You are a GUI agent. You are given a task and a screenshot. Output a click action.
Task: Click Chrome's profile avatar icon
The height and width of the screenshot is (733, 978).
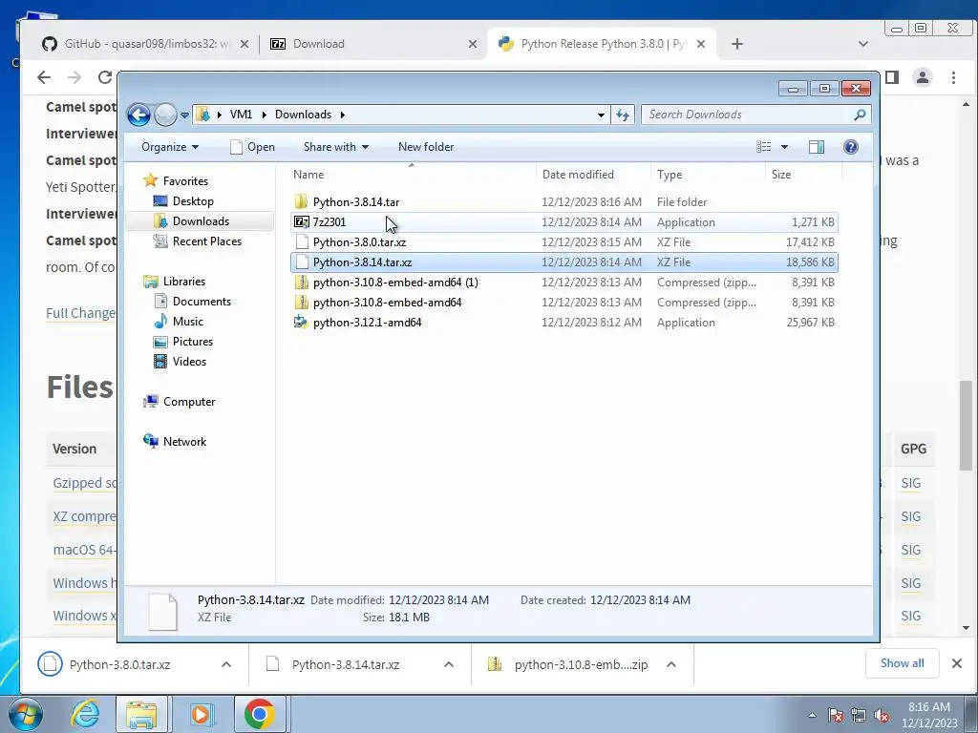pos(923,77)
